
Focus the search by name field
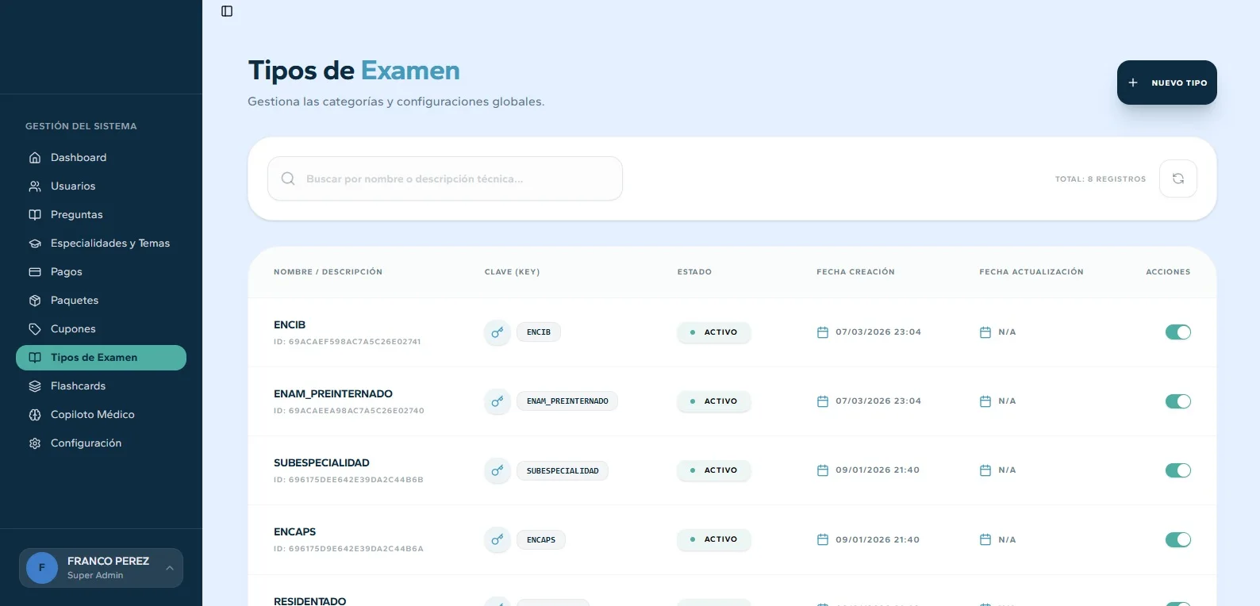pyautogui.click(x=445, y=178)
